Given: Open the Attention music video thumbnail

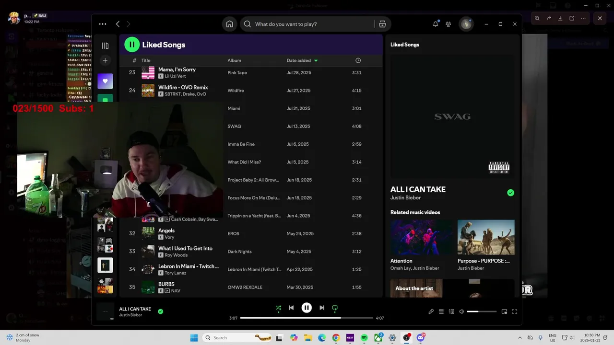Looking at the screenshot, I should tap(421, 237).
